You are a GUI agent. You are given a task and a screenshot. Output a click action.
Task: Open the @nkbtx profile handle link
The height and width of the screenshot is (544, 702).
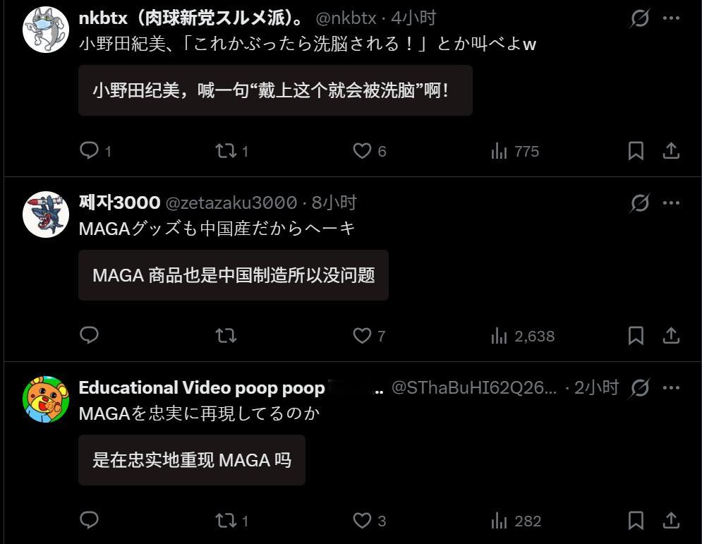coord(346,18)
